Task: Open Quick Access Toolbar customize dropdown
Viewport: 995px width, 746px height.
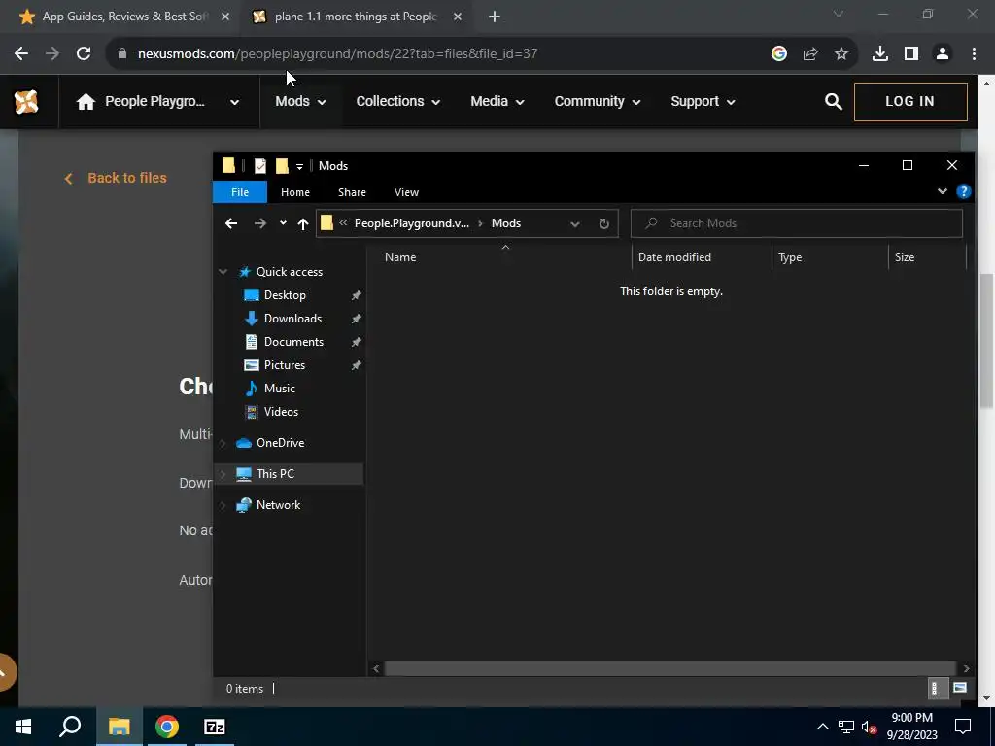Action: point(299,167)
